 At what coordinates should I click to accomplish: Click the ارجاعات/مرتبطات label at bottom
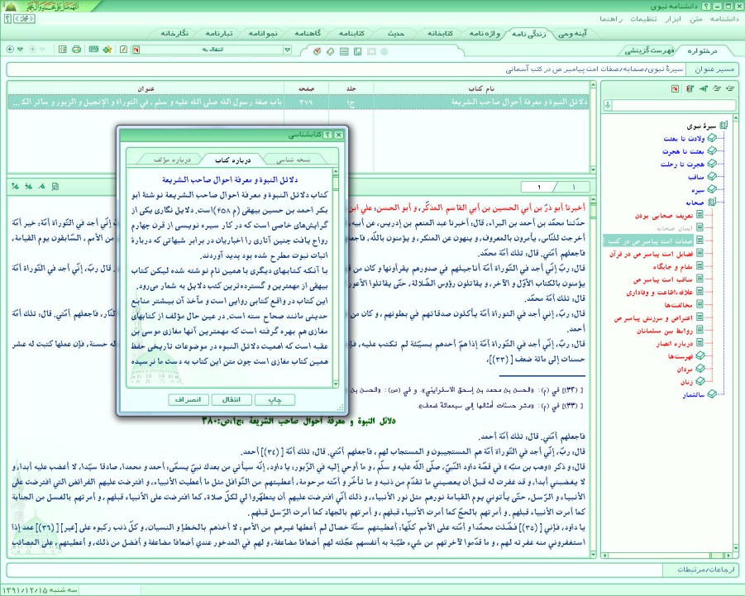tap(705, 570)
